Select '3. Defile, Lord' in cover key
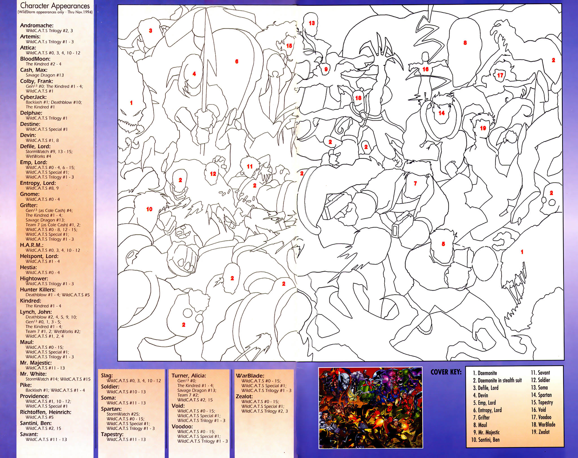The width and height of the screenshot is (578, 458). pyautogui.click(x=486, y=388)
